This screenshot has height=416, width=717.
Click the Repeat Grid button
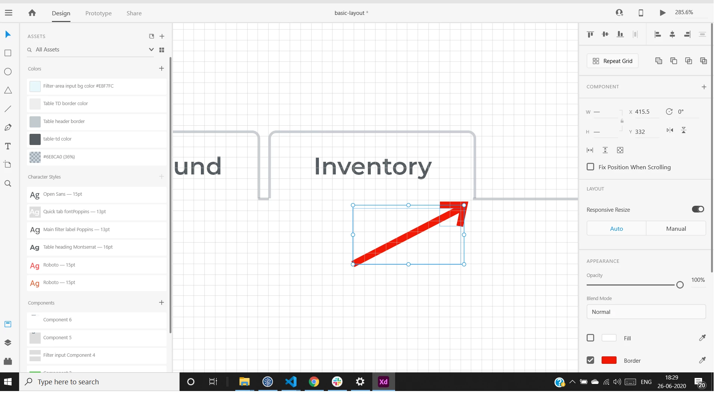tap(612, 61)
